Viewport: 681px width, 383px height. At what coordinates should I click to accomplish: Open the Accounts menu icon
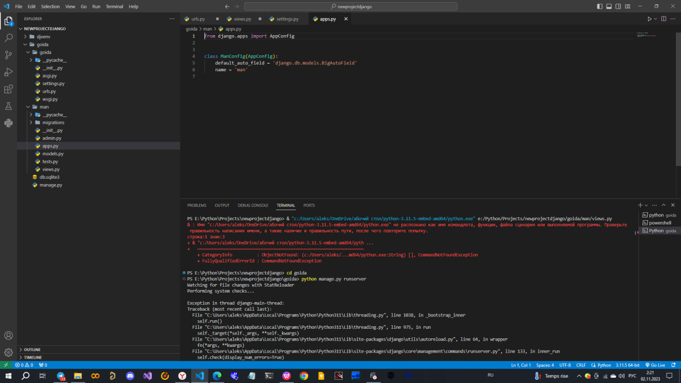[9, 336]
